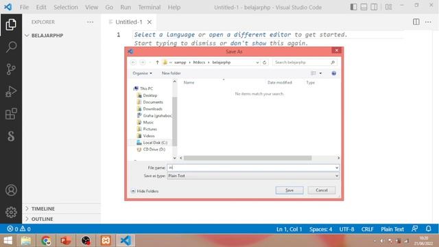Select Local Disk (C:) in navigation pane
439x247 pixels.
[152, 143]
